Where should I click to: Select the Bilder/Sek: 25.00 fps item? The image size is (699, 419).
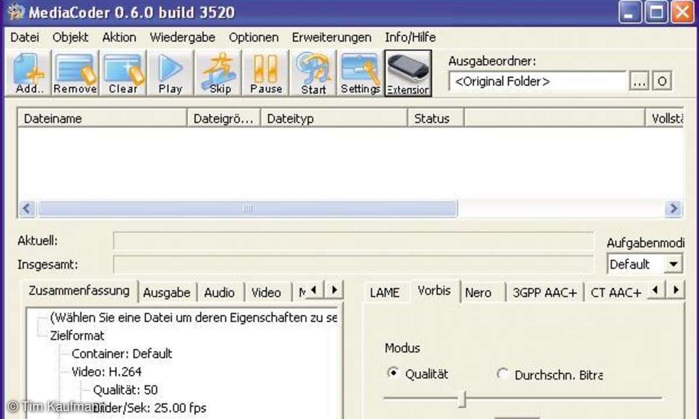pos(149,408)
